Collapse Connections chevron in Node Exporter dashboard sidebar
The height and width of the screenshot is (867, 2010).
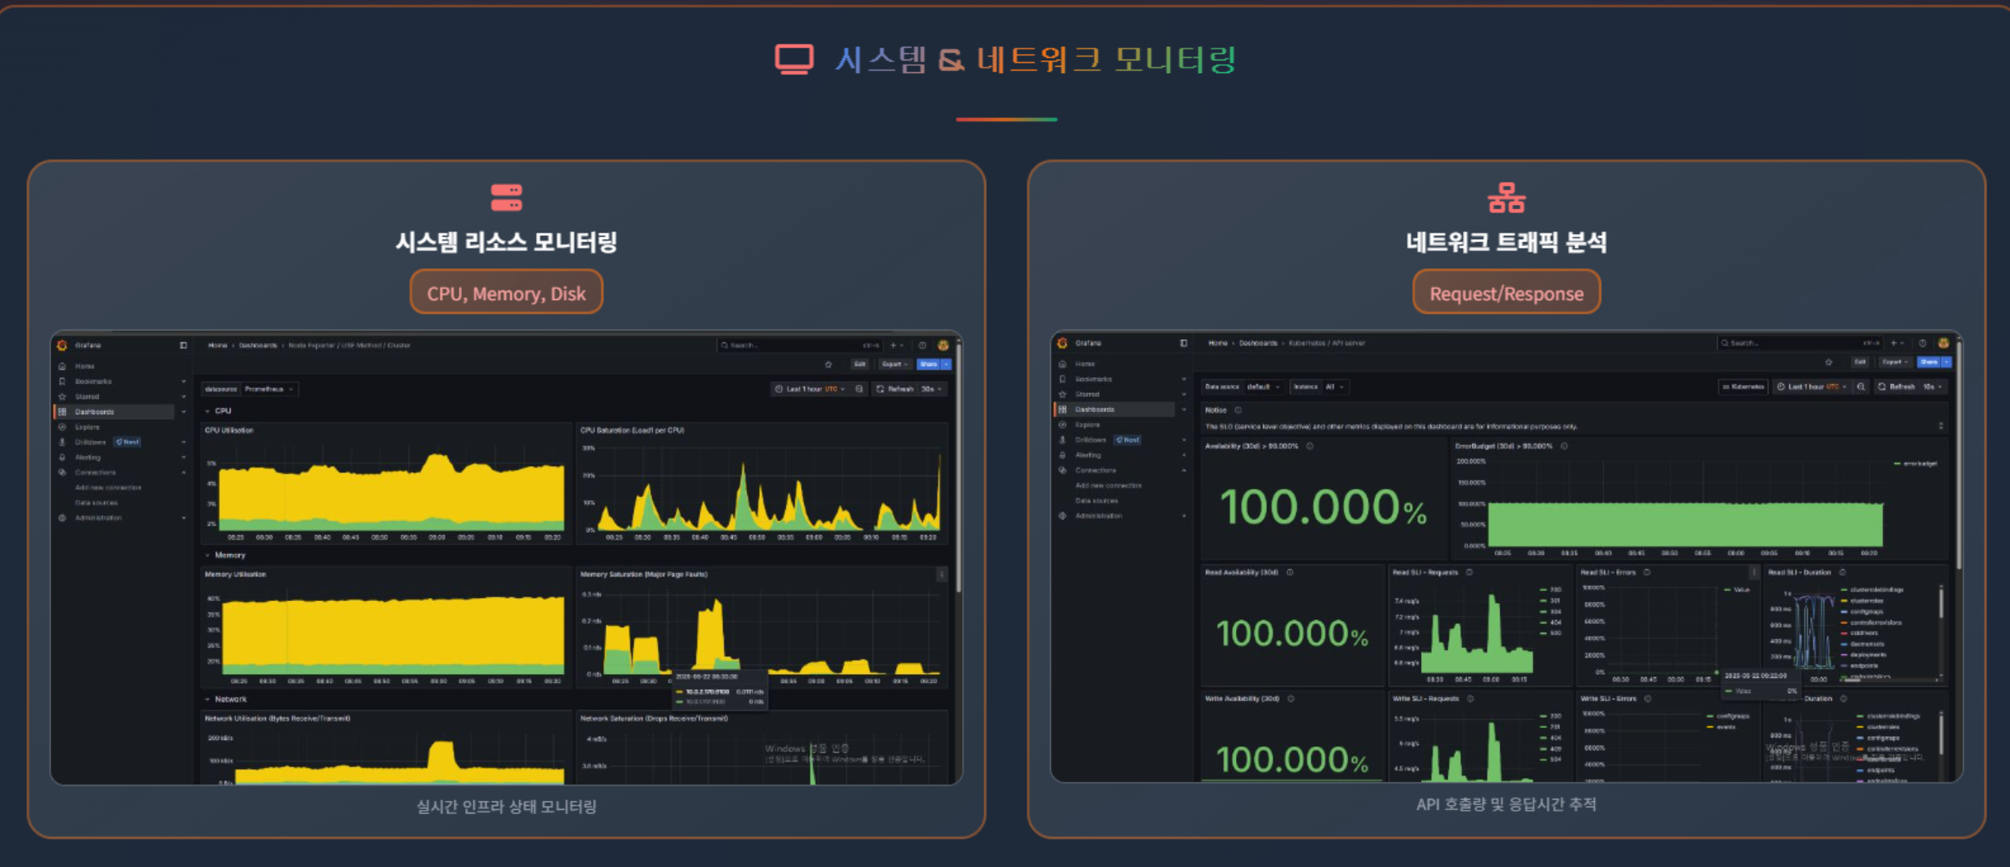(x=183, y=472)
